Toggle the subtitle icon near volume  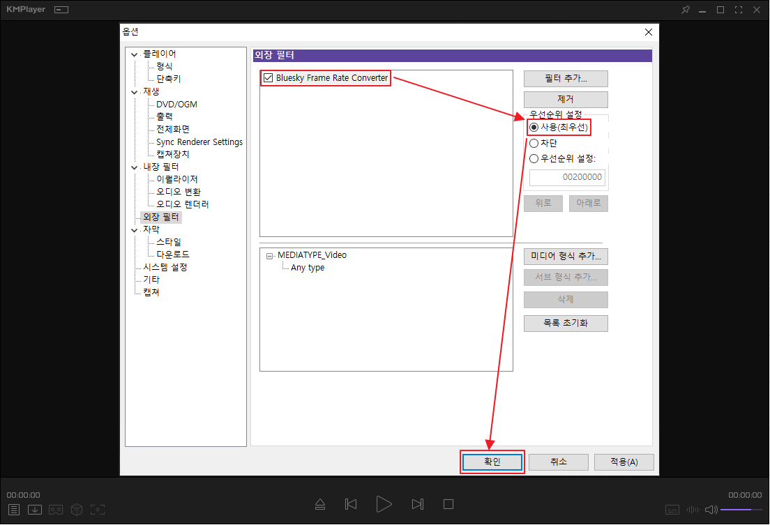(672, 510)
